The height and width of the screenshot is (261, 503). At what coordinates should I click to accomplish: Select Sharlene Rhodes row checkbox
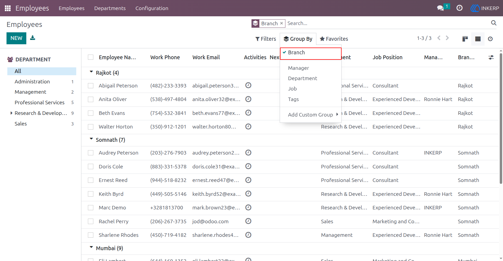[91, 235]
